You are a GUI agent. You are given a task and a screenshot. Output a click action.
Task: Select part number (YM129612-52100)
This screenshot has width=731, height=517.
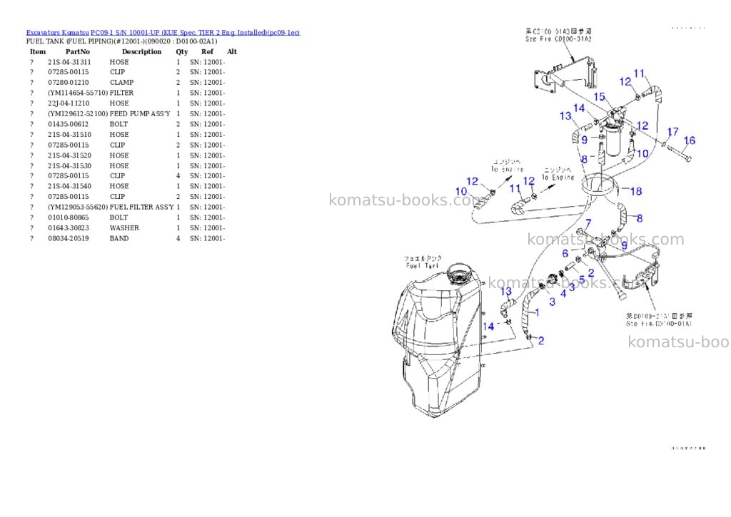78,113
